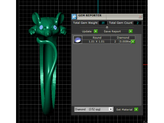This screenshot has width=164, height=123.
Task: Select the mouse-shaped ring model in the viewport
Action: [48, 64]
